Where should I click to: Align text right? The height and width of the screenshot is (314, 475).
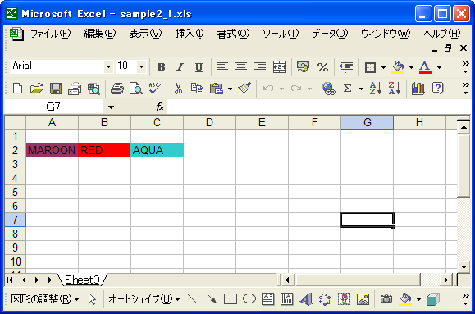259,67
